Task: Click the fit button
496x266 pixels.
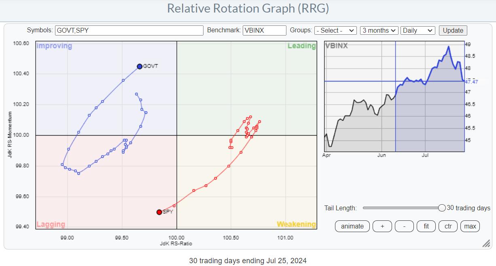Action: point(426,226)
